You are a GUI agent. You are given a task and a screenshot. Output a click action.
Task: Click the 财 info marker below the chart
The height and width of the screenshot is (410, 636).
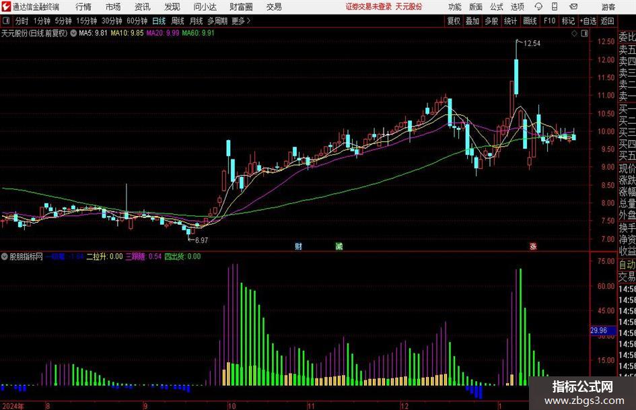point(299,246)
